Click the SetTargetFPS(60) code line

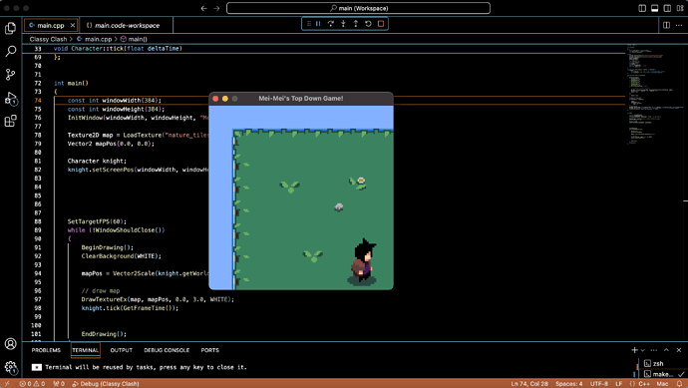tap(97, 221)
